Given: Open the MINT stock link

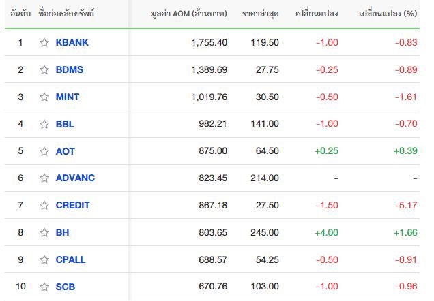Looking at the screenshot, I should (68, 97).
